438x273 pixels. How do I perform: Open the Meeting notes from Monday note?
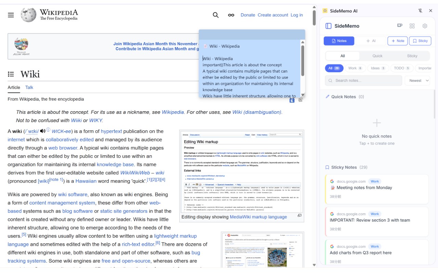377,189
